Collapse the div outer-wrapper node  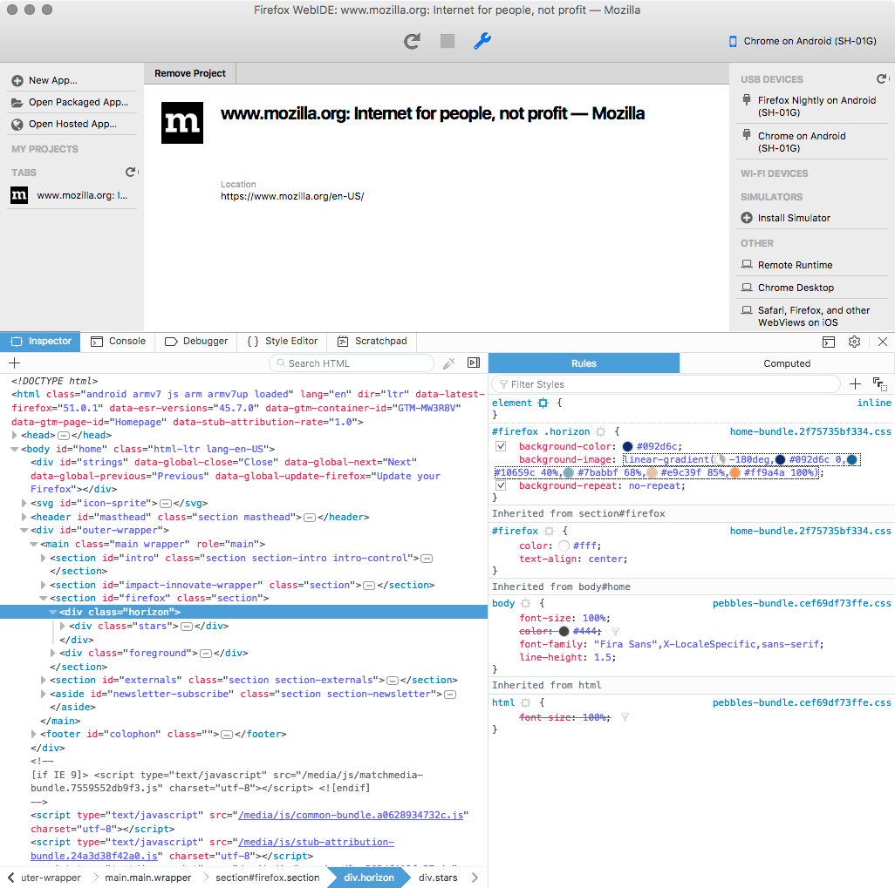pos(24,531)
